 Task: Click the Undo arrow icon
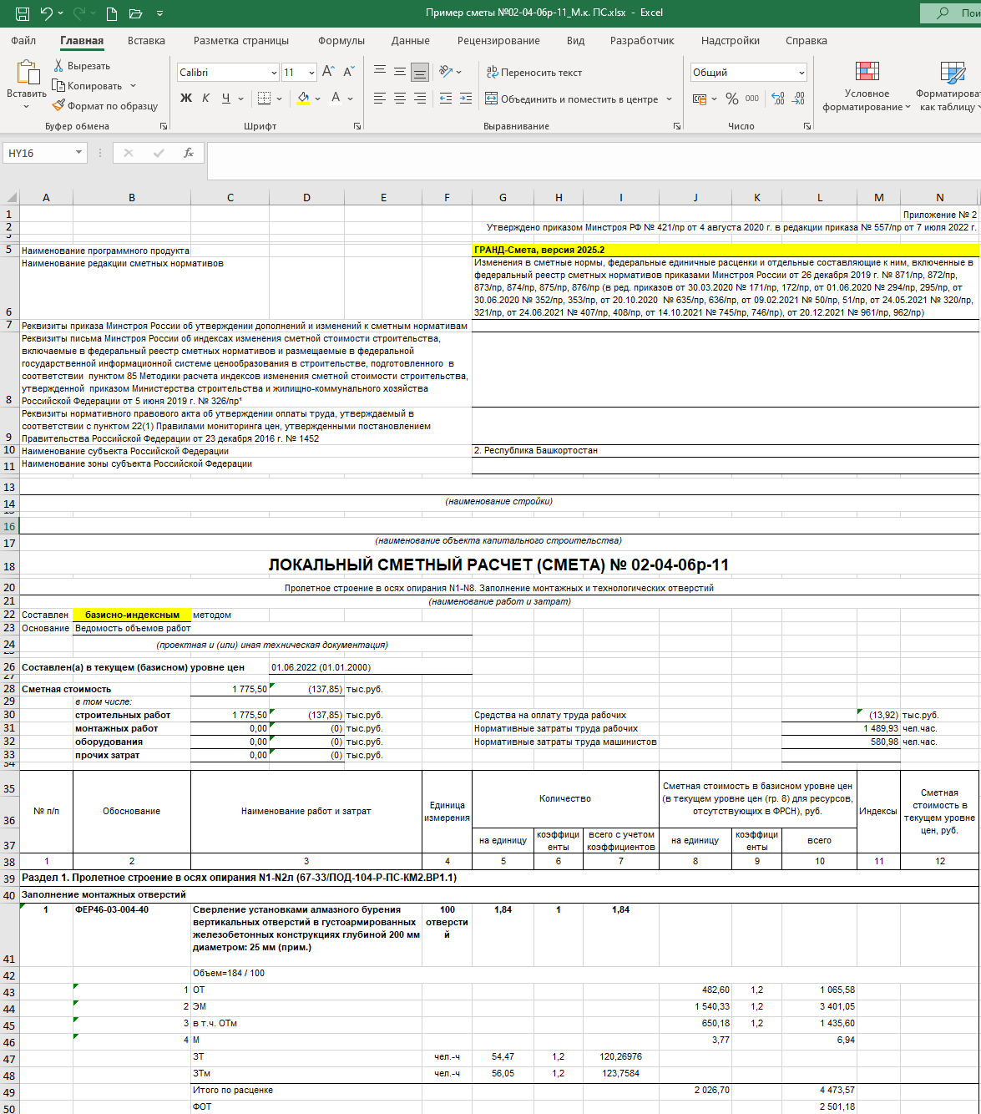pos(47,13)
